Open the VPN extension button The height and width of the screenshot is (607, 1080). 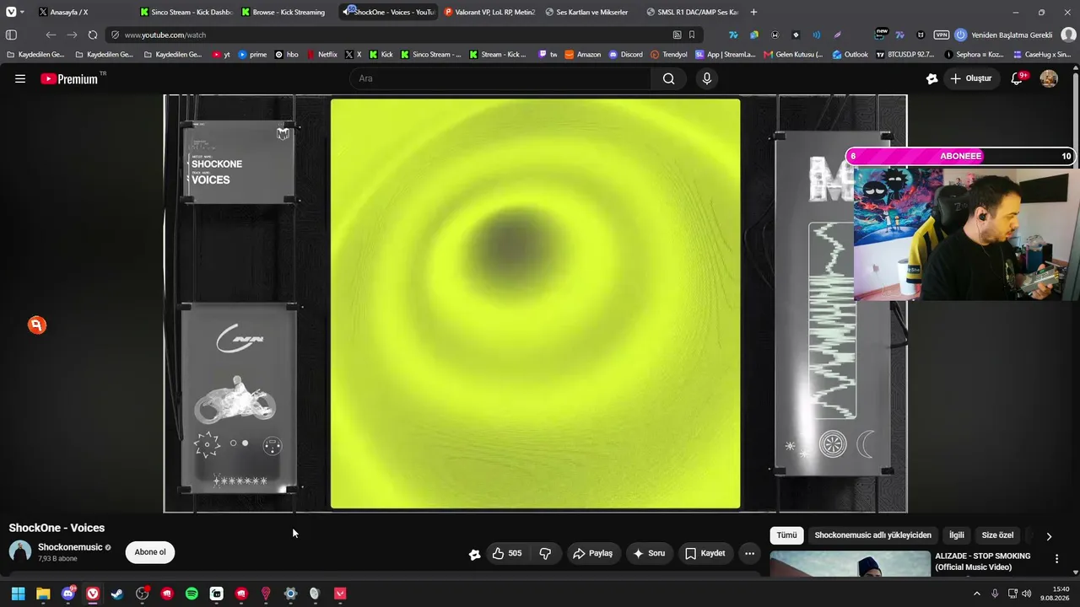942,35
